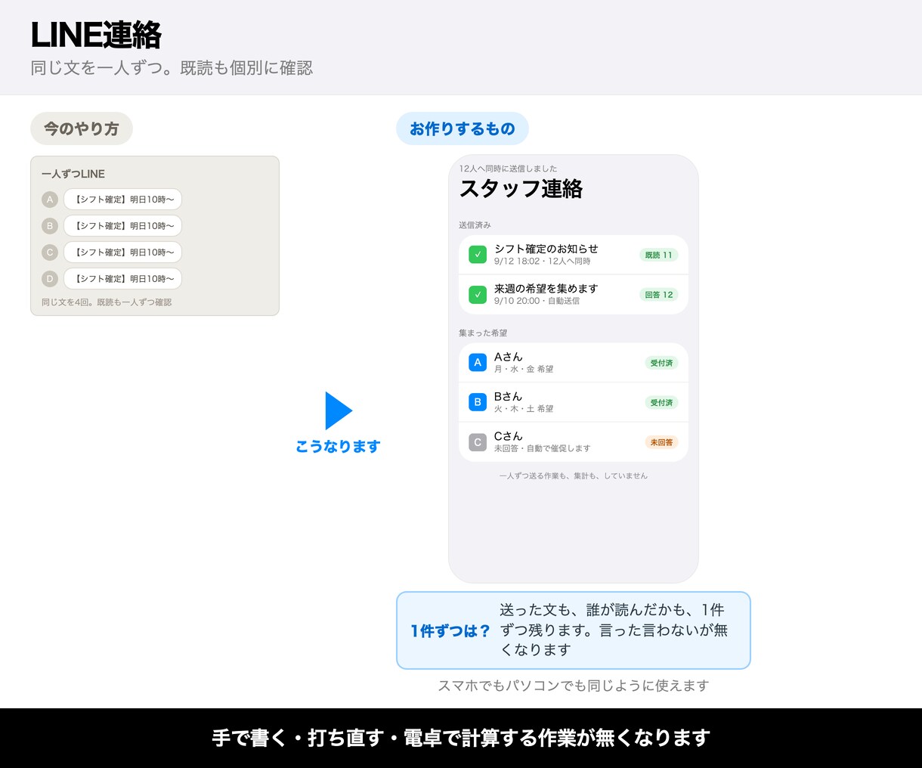
Task: Select the Cさん name in the request list
Action: coord(509,436)
